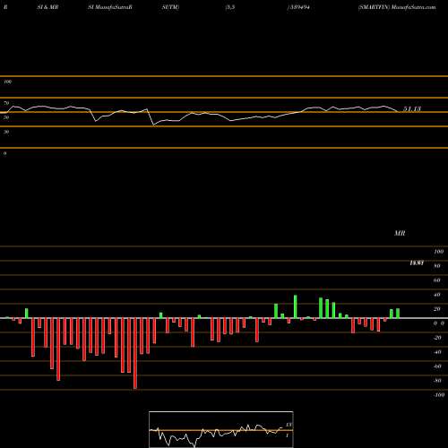Click the 70 label on RSI axis
The width and height of the screenshot is (448, 448).
[x=6, y=103]
